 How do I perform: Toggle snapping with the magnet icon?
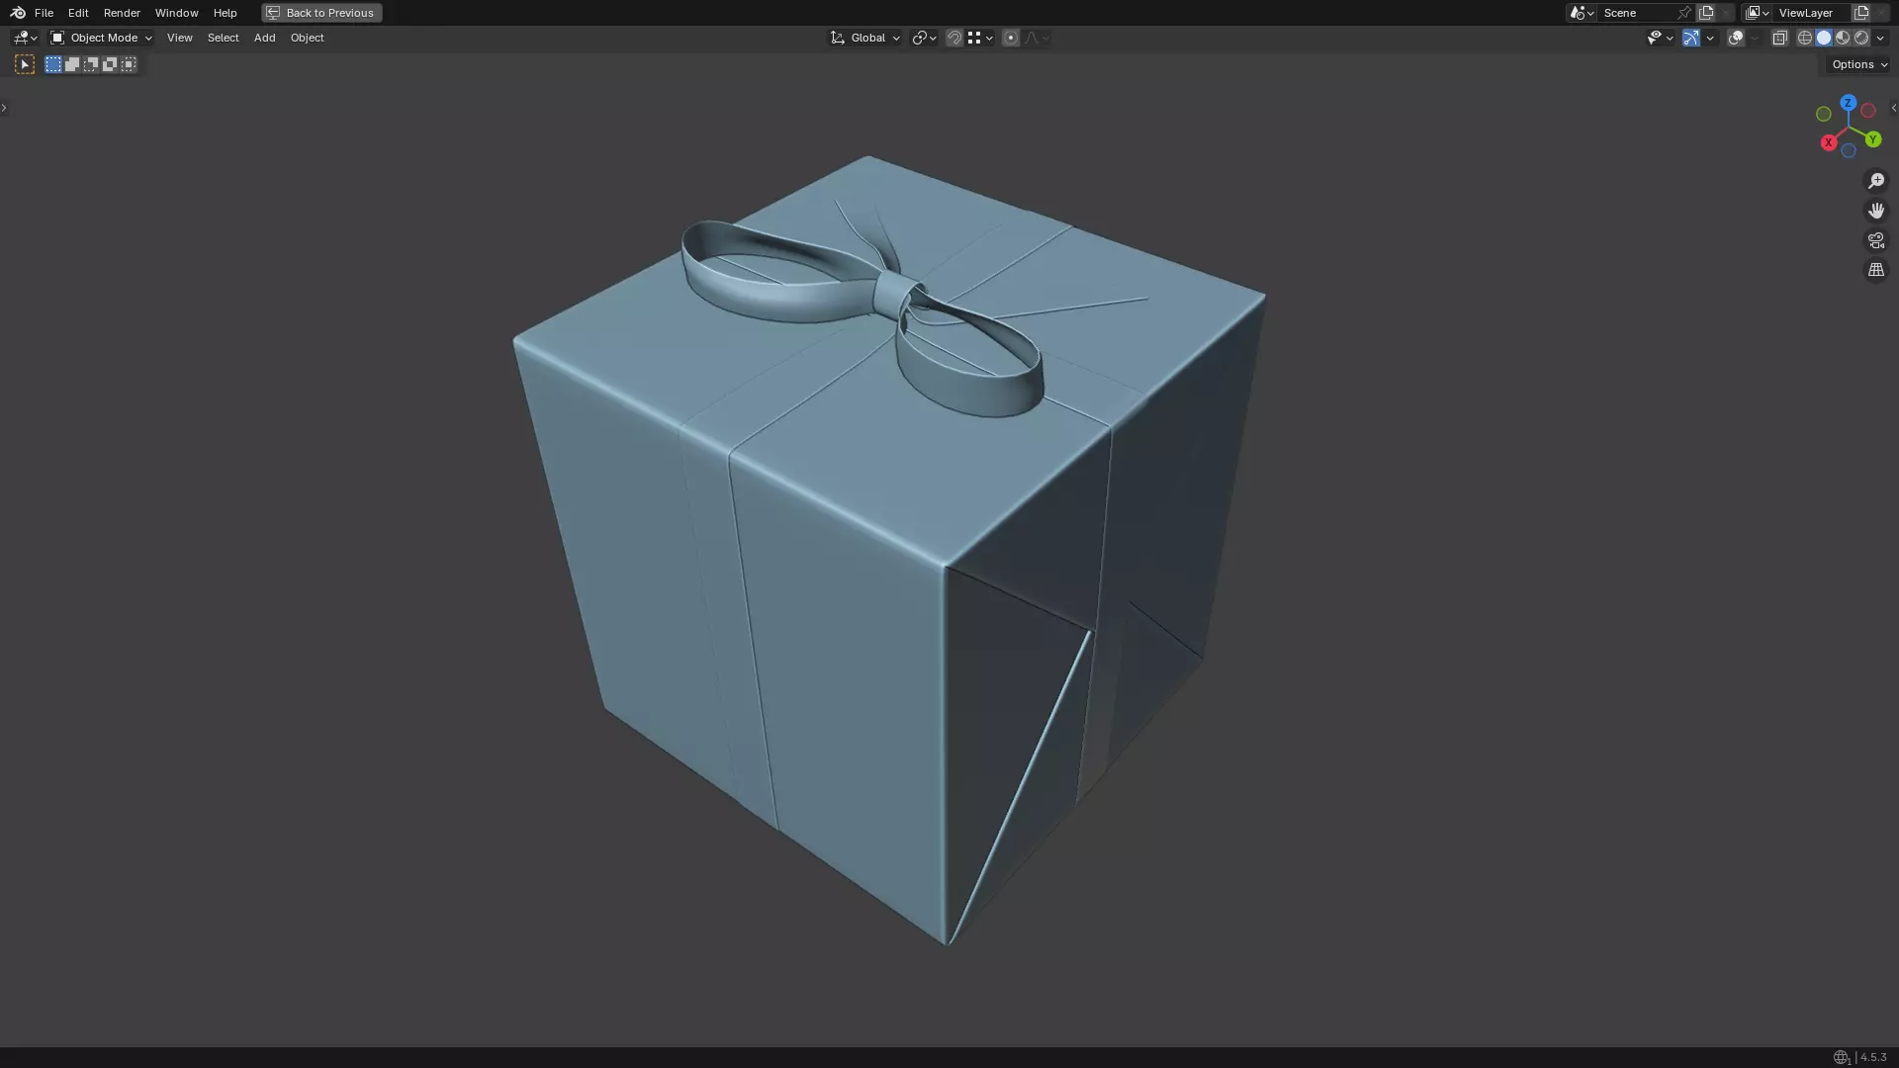pyautogui.click(x=953, y=38)
